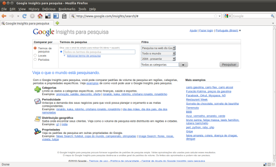
Task: Go back with the orange back arrow
Action: point(4,16)
